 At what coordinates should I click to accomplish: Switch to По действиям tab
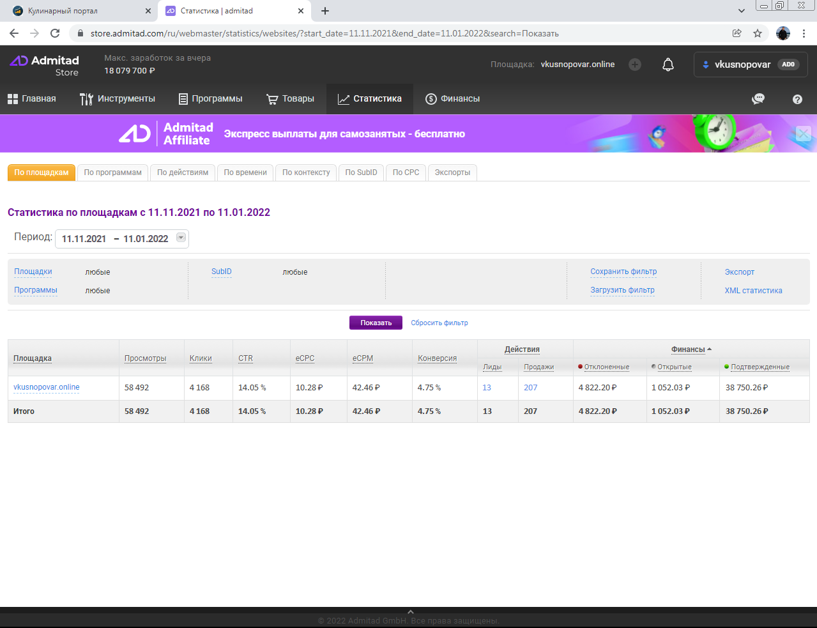pos(183,172)
